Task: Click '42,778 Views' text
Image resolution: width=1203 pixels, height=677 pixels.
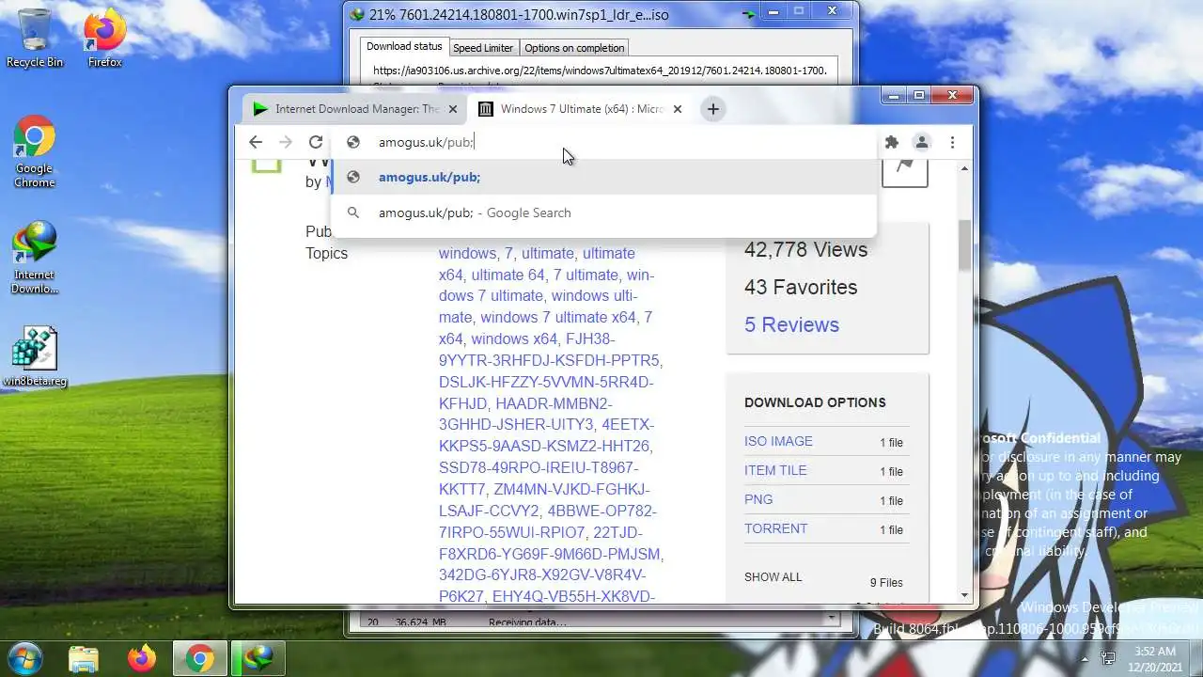Action: tap(805, 249)
